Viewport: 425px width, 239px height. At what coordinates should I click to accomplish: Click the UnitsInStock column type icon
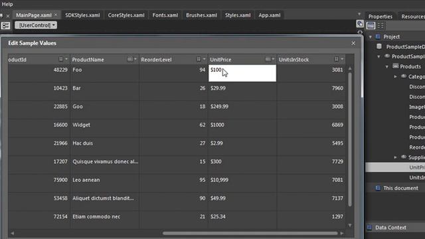pos(337,59)
